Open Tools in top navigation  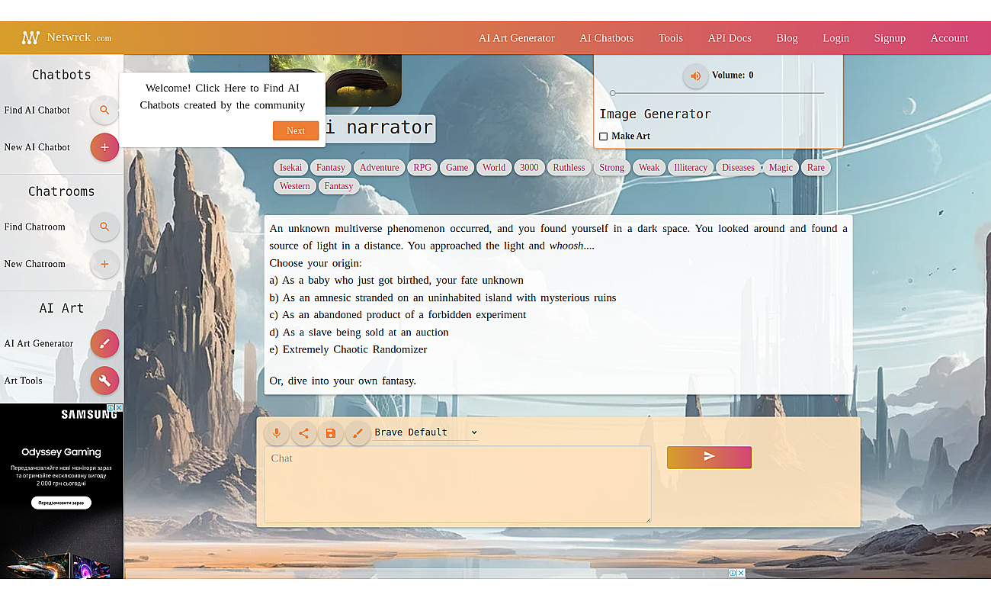(671, 38)
